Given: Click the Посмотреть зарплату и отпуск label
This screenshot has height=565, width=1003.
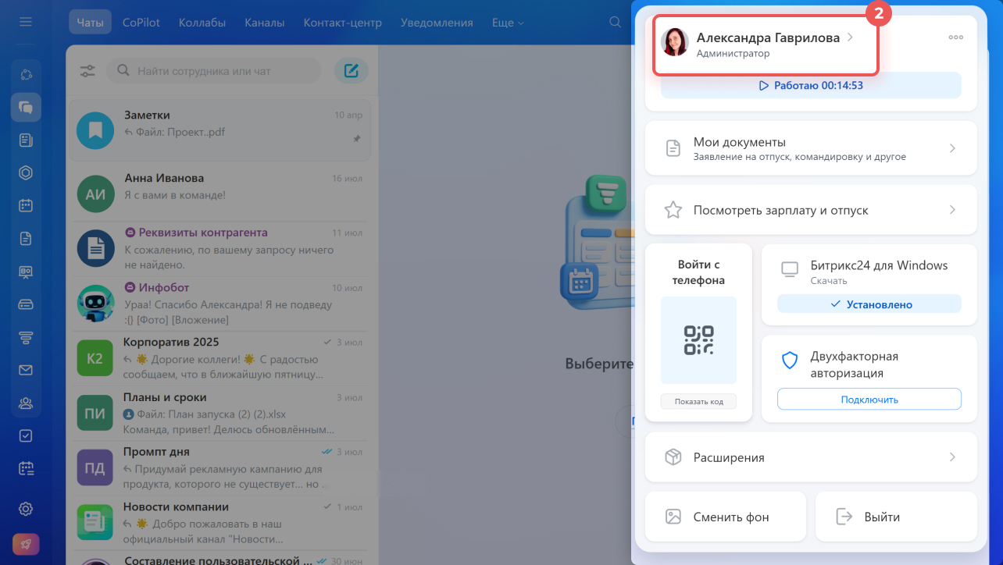Looking at the screenshot, I should point(781,210).
